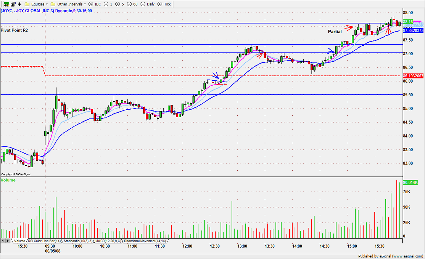
Task: Open the MACD(12,26,9,C) tab
Action: tap(108, 241)
